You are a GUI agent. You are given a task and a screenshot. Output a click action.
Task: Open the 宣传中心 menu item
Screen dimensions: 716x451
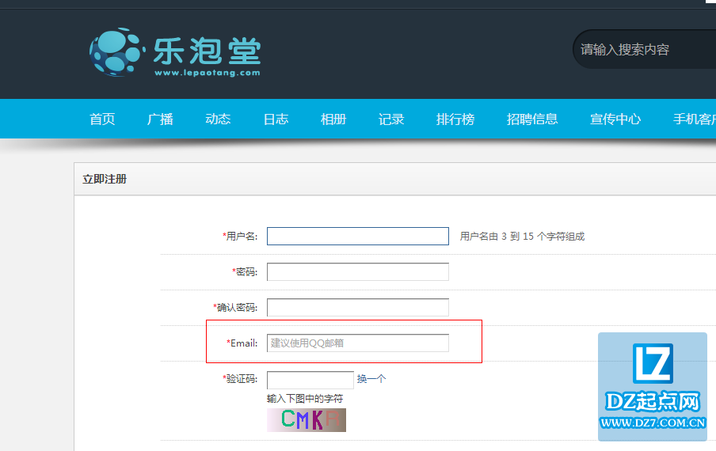(x=615, y=119)
